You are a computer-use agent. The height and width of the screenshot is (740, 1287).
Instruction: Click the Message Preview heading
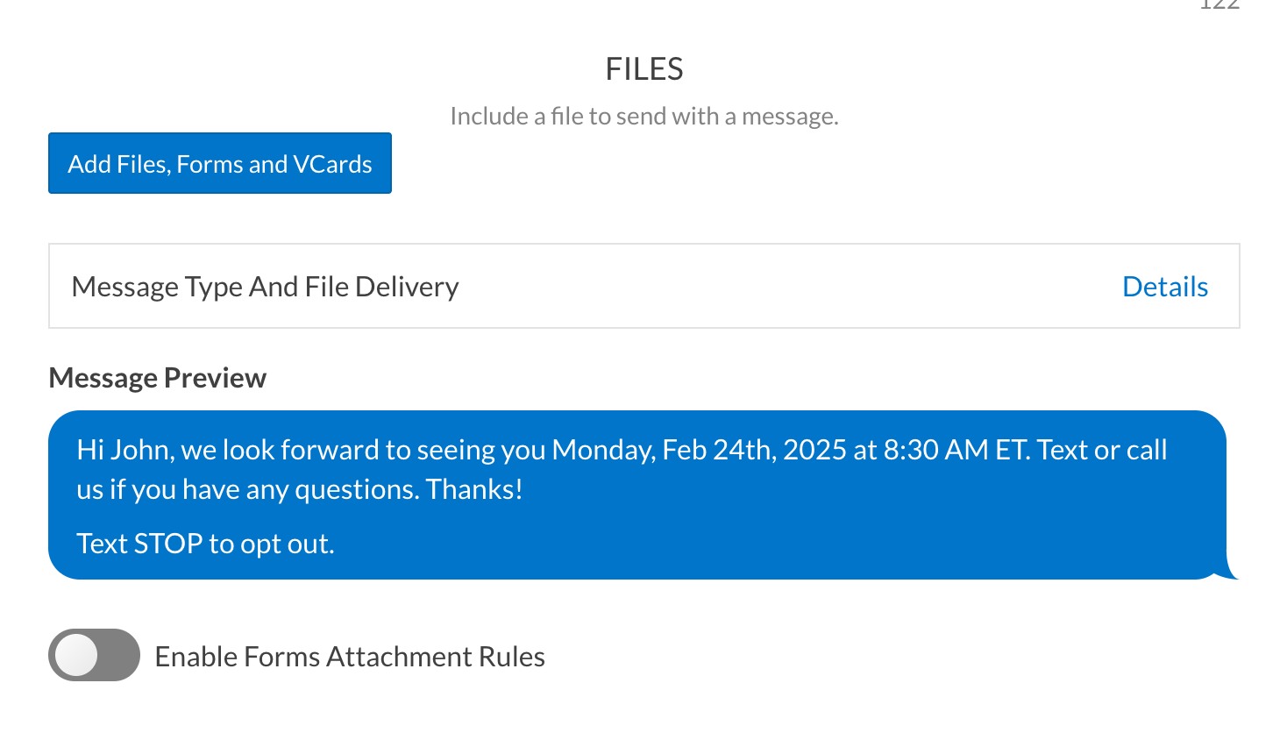click(x=158, y=378)
